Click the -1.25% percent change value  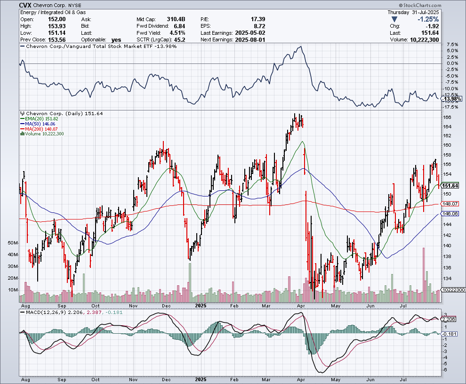[x=428, y=19]
